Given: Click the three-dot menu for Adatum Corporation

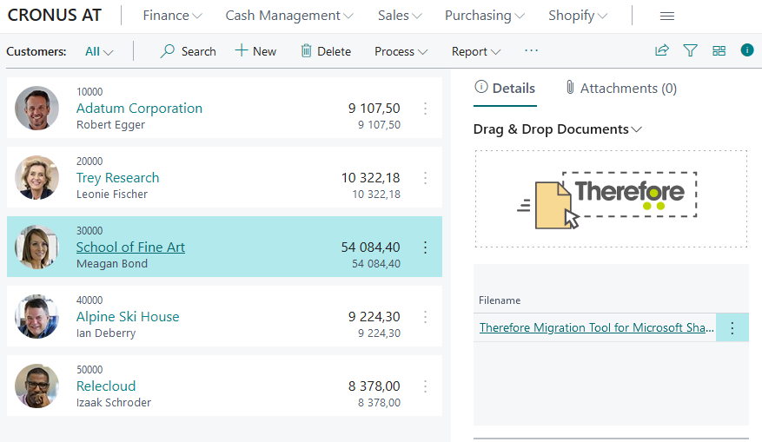Looking at the screenshot, I should (x=425, y=109).
